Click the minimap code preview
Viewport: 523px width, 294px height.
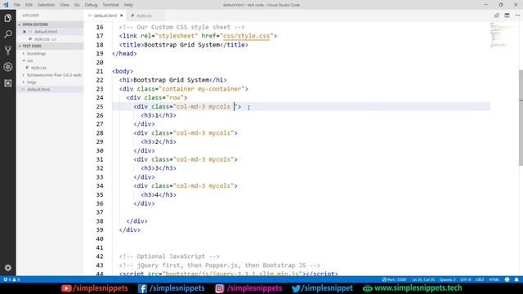[499, 35]
